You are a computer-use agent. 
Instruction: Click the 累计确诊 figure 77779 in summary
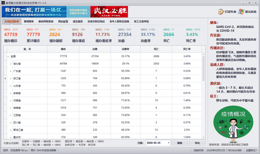coord(33,35)
